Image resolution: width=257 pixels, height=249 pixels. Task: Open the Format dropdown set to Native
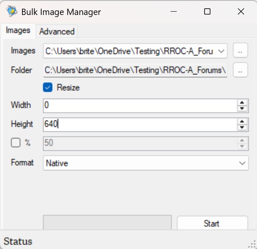tap(146, 163)
